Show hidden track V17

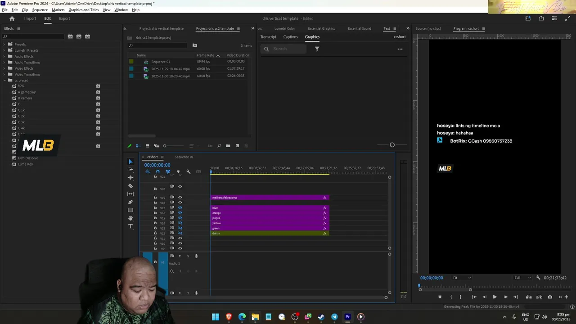click(x=180, y=207)
